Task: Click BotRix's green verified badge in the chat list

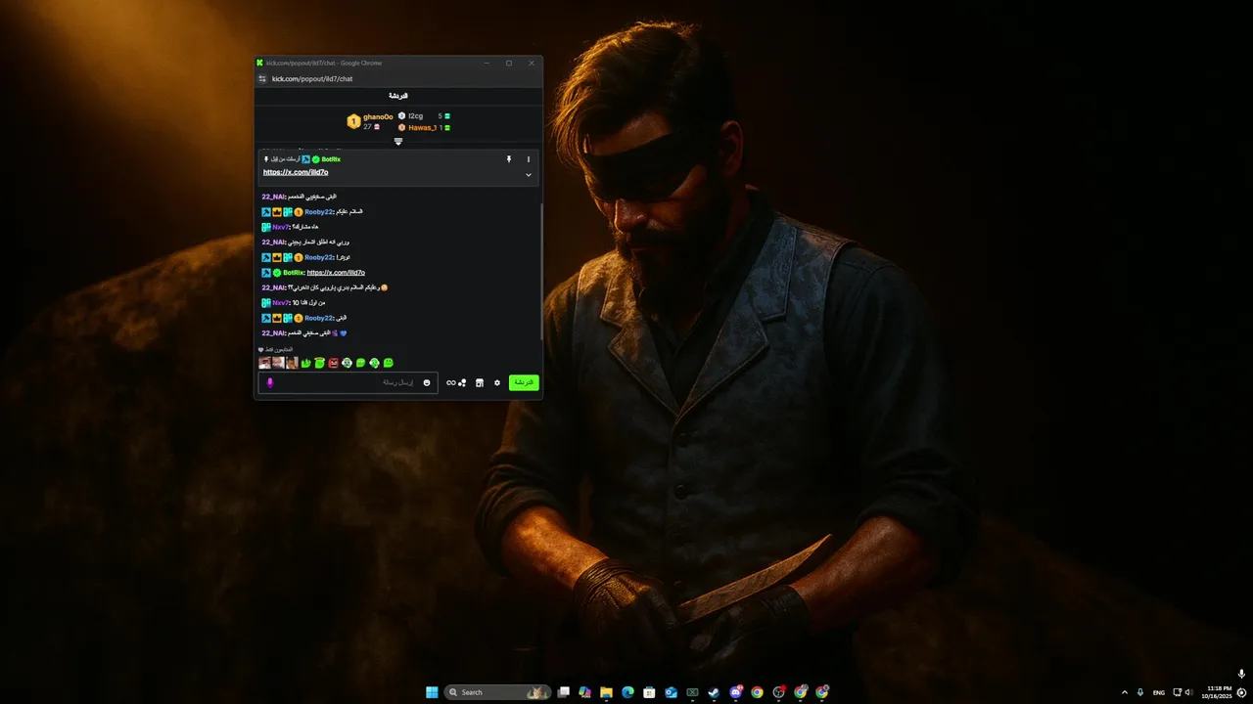Action: coord(277,273)
